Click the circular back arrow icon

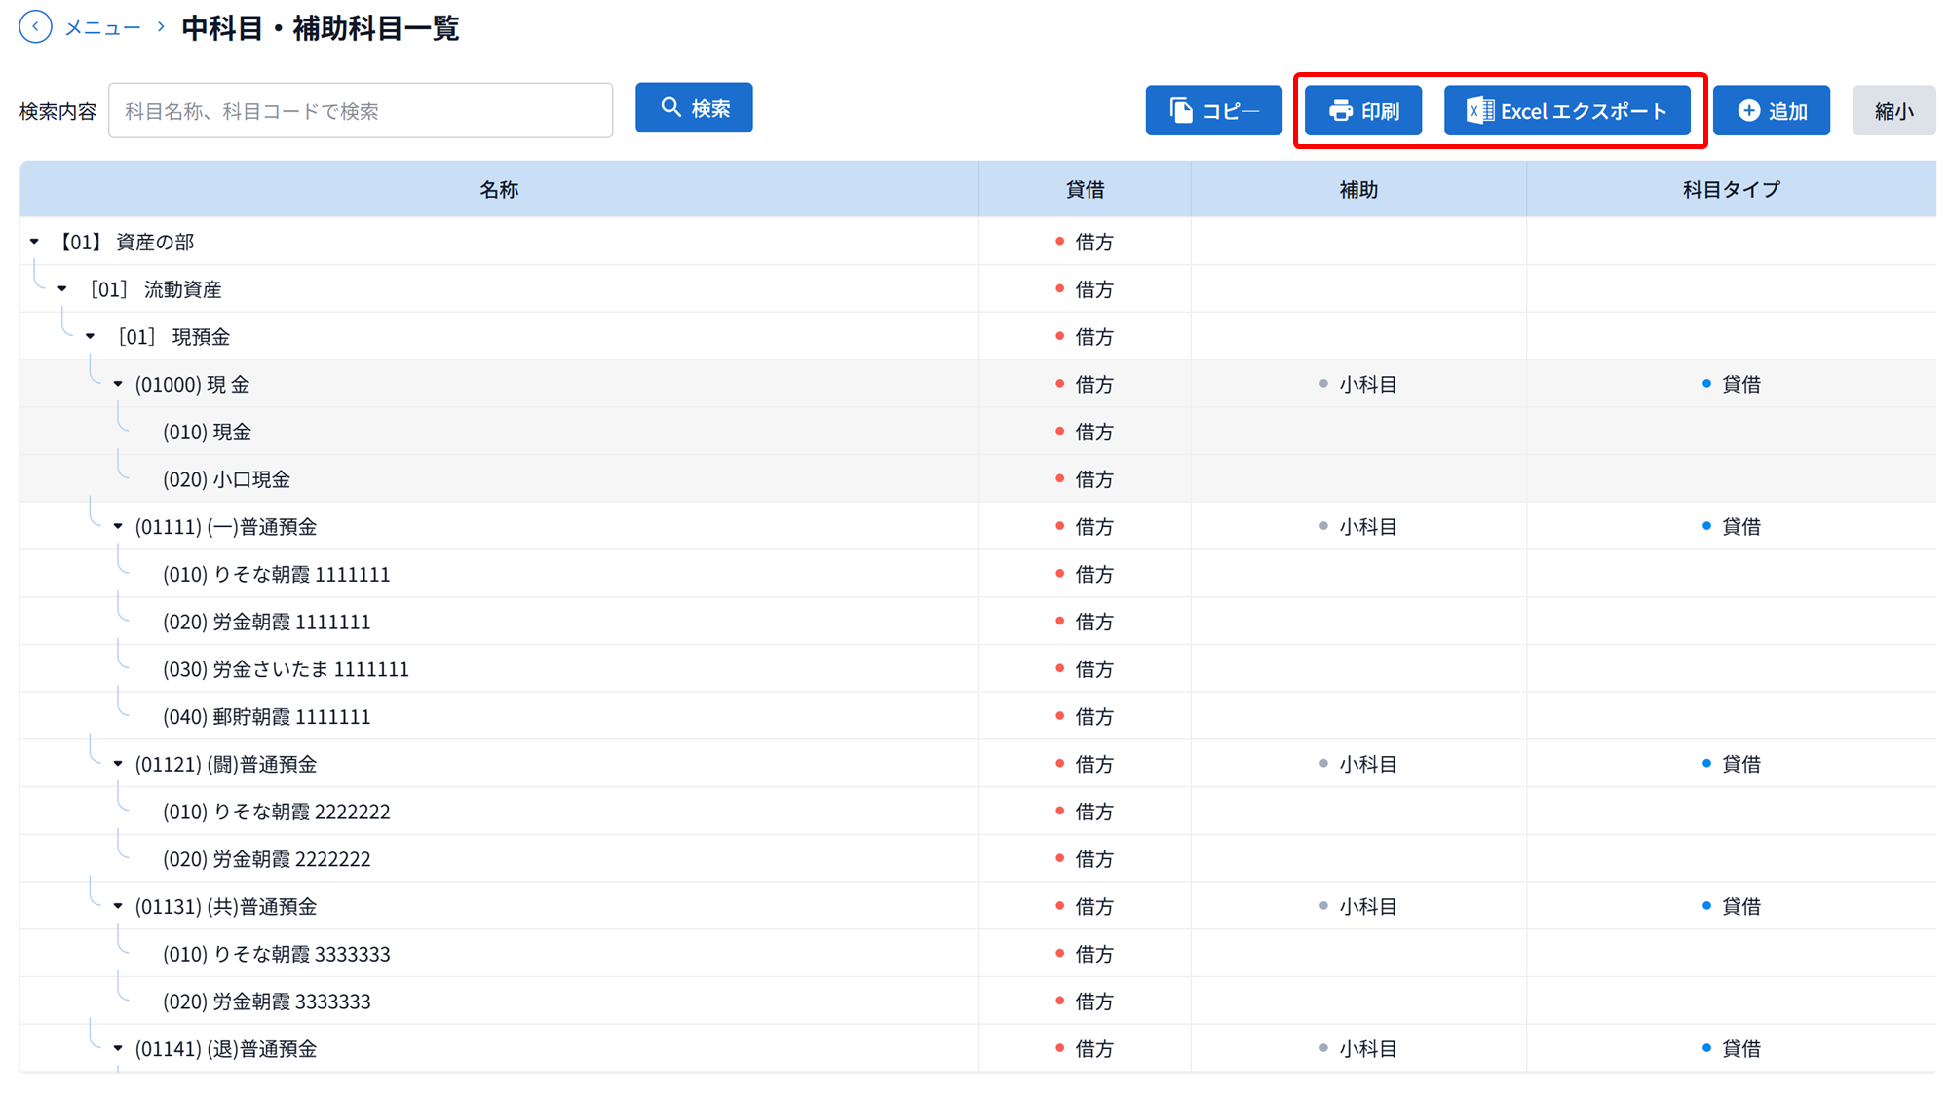(36, 27)
